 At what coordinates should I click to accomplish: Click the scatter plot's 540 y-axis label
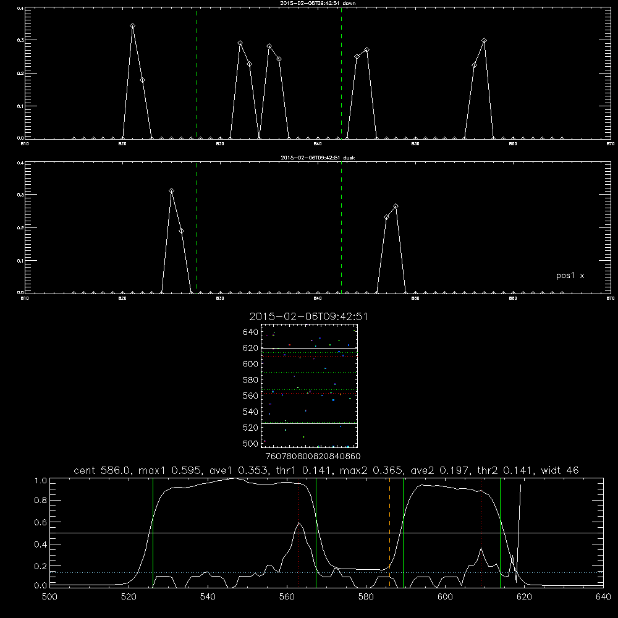(x=251, y=412)
